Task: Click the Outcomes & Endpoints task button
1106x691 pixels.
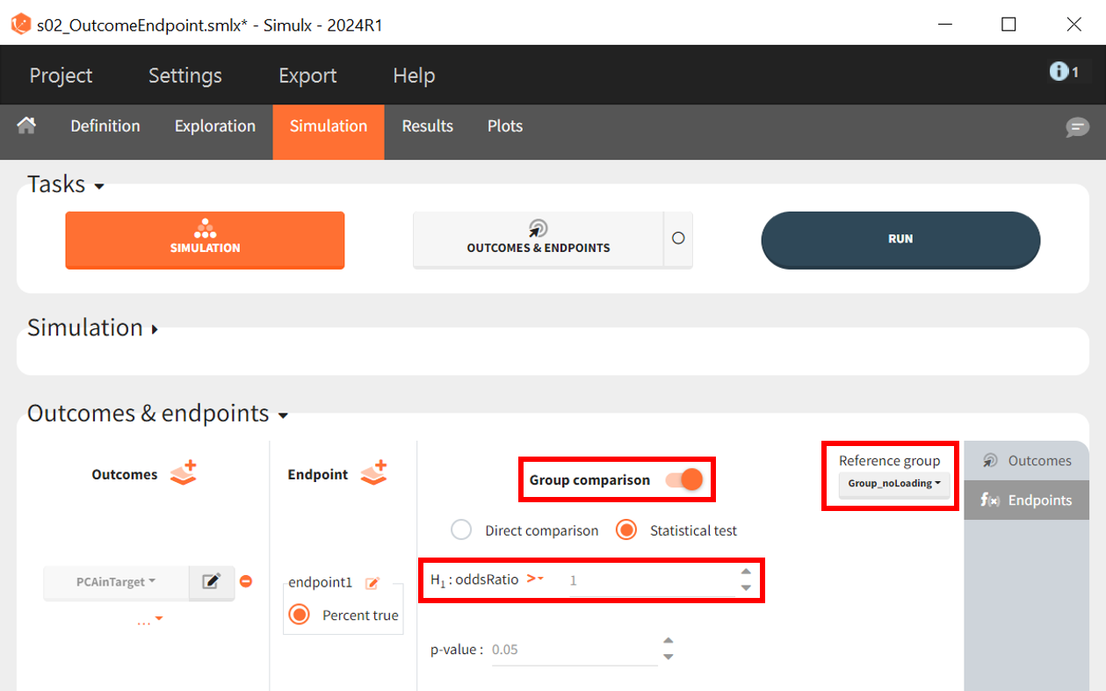Action: click(538, 239)
